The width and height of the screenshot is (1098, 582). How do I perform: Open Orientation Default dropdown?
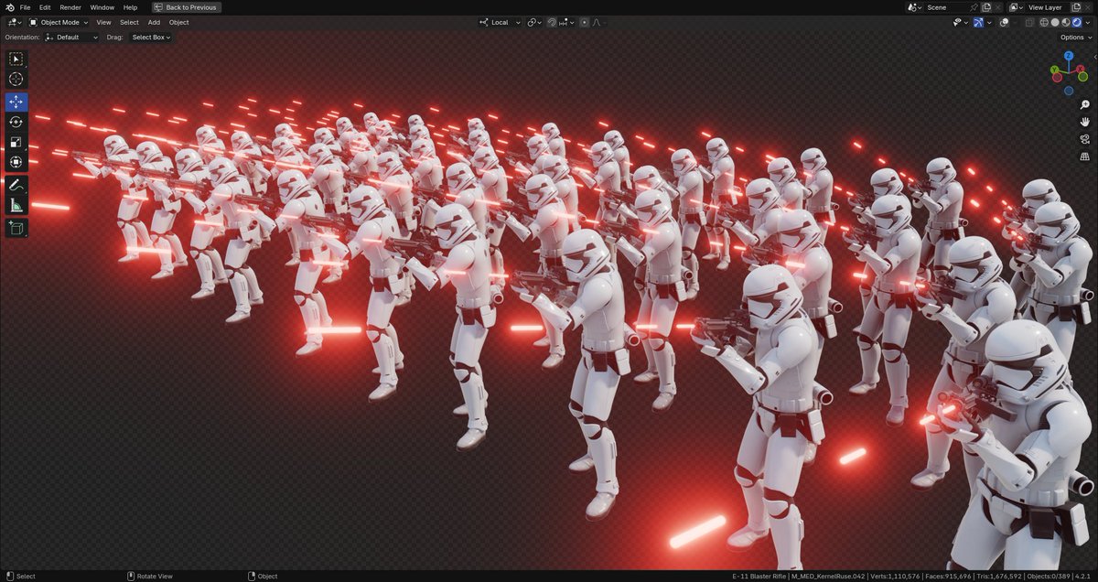click(x=71, y=38)
